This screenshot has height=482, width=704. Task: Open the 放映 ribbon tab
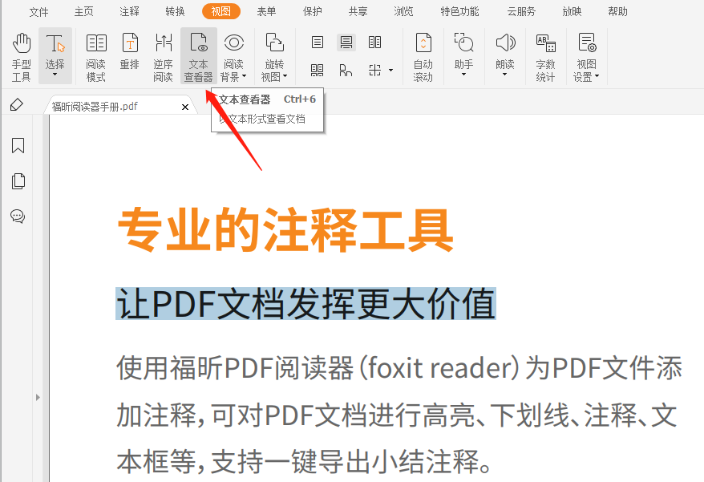pyautogui.click(x=572, y=12)
